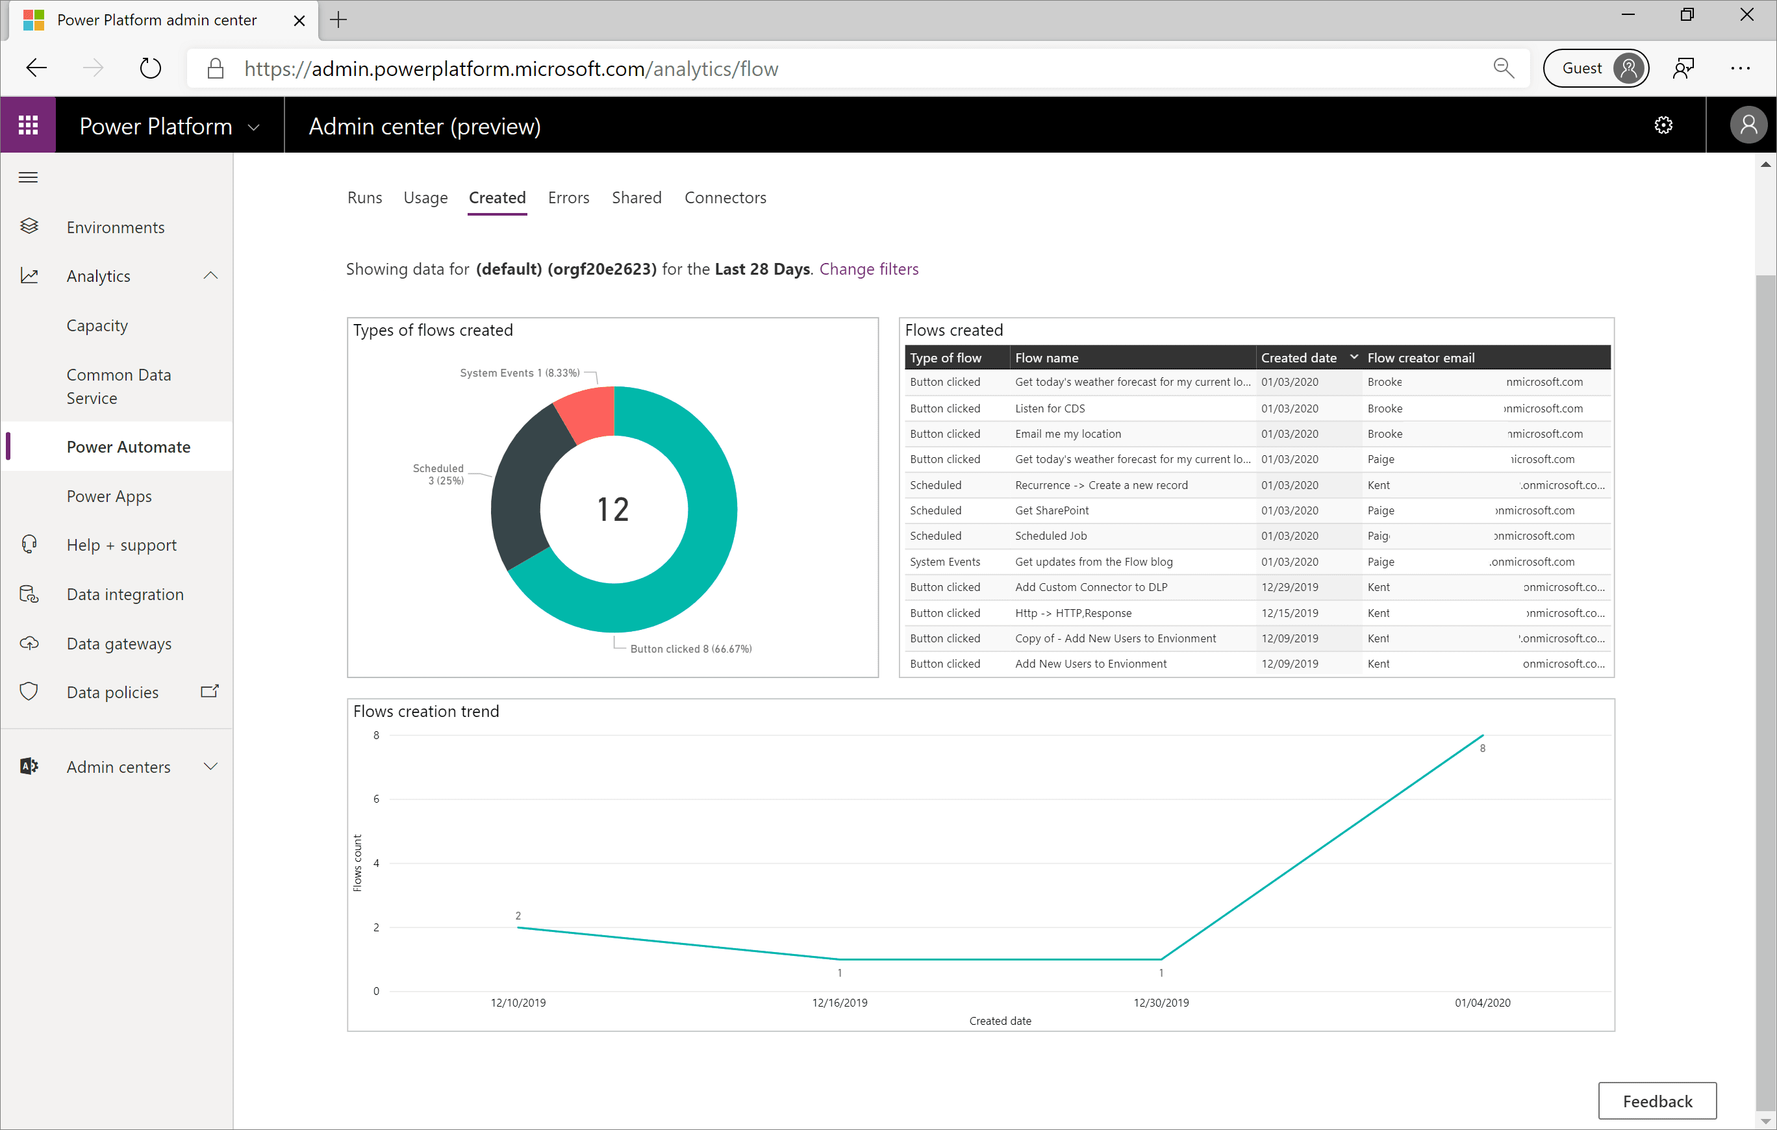Open the app launcher waffle icon
Screen dimensions: 1777x1130
[x=28, y=125]
